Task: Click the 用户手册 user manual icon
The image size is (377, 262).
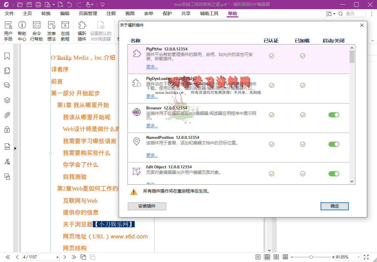Action: pos(8,31)
